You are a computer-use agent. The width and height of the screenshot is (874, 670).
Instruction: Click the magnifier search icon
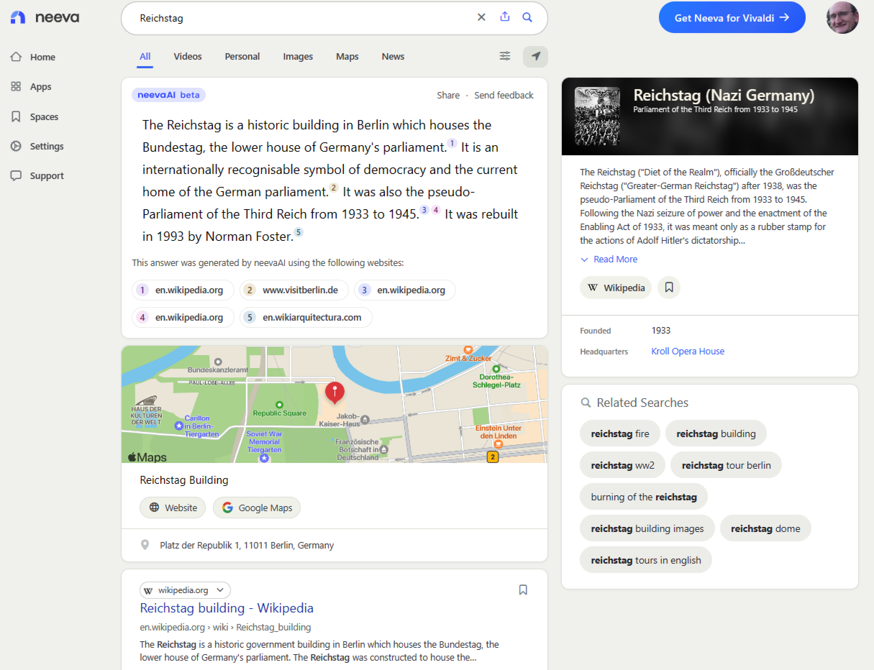(x=527, y=18)
